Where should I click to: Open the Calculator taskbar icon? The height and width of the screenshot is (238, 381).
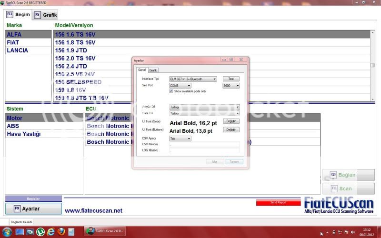click(x=71, y=232)
